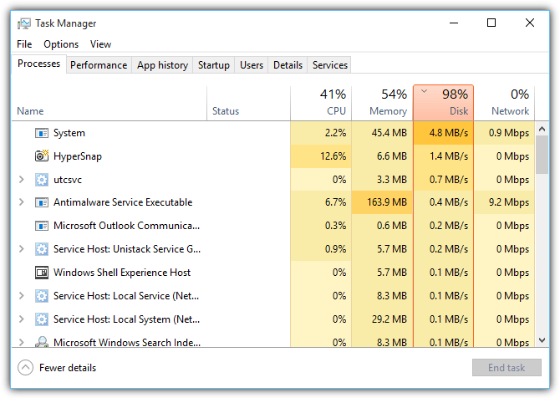Select Microsoft Outlook Communications row

(x=273, y=226)
